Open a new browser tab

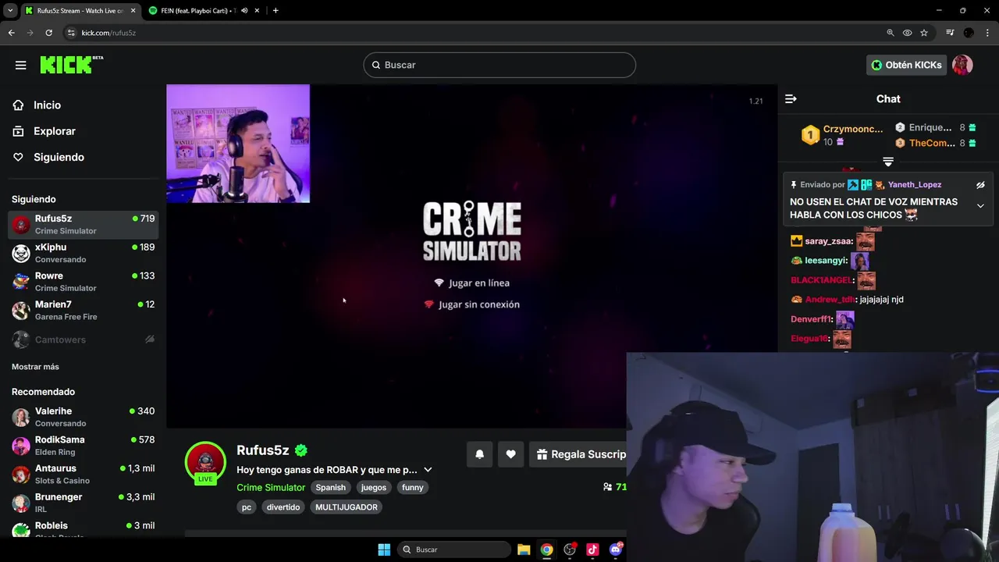(276, 11)
